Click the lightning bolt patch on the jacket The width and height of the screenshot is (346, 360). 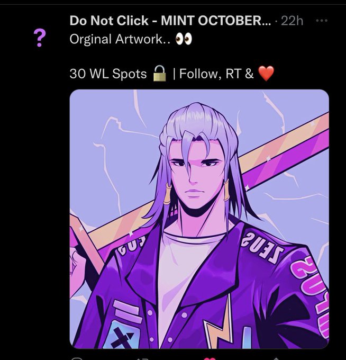219,322
